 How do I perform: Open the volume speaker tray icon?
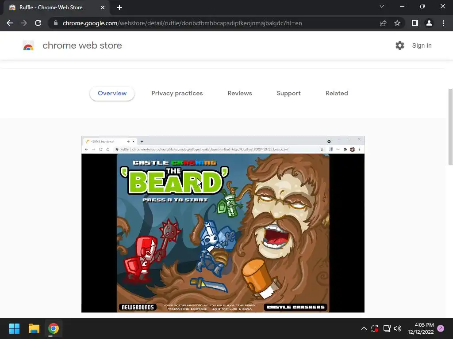(398, 328)
